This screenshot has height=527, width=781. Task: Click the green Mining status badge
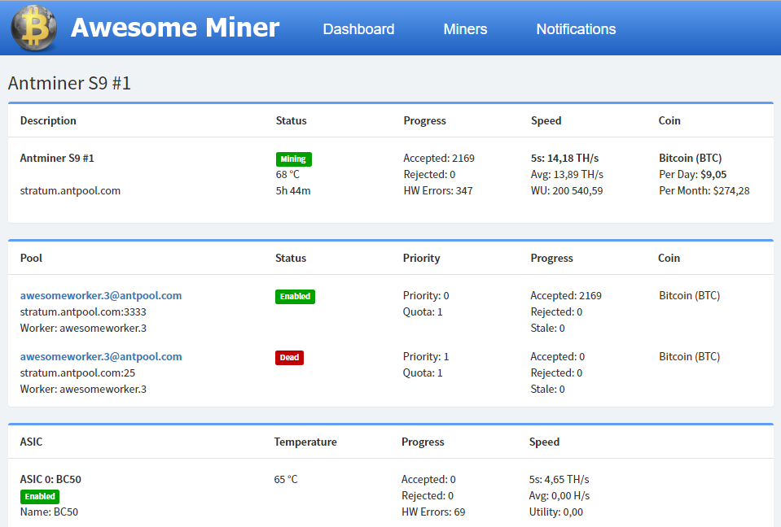293,159
